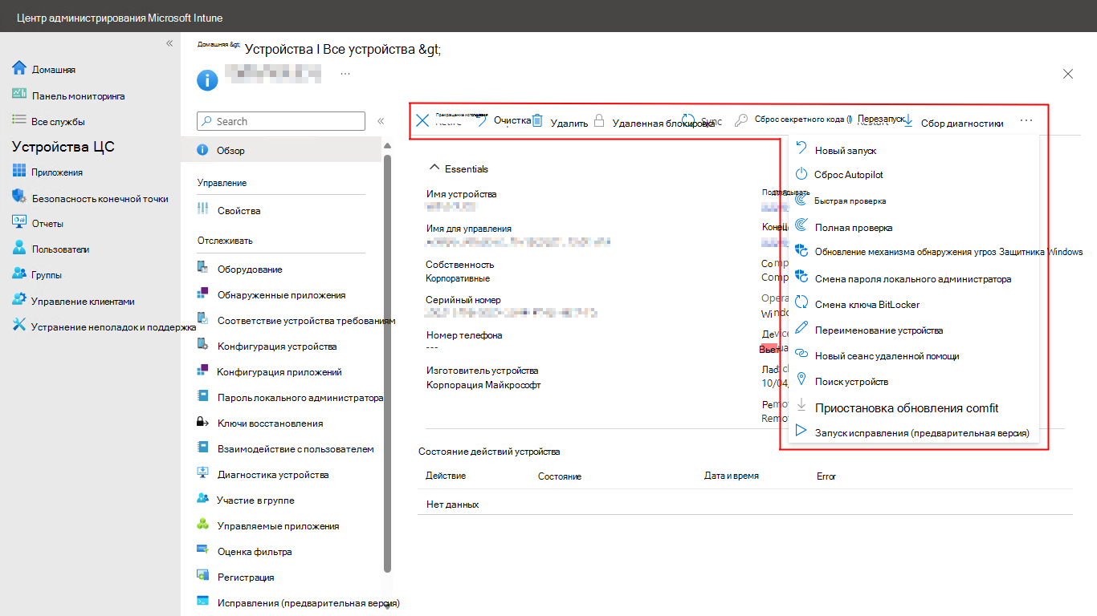Viewport: 1097px width, 616px height.
Task: Open the toolbar overflow ellipsis menu
Action: coord(1026,120)
